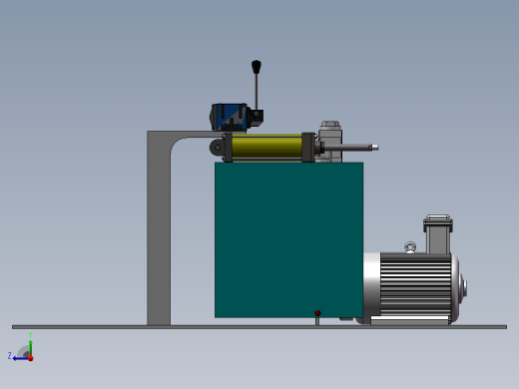
Task: Click the green Y axis arrow of the triad
Action: pos(31,348)
